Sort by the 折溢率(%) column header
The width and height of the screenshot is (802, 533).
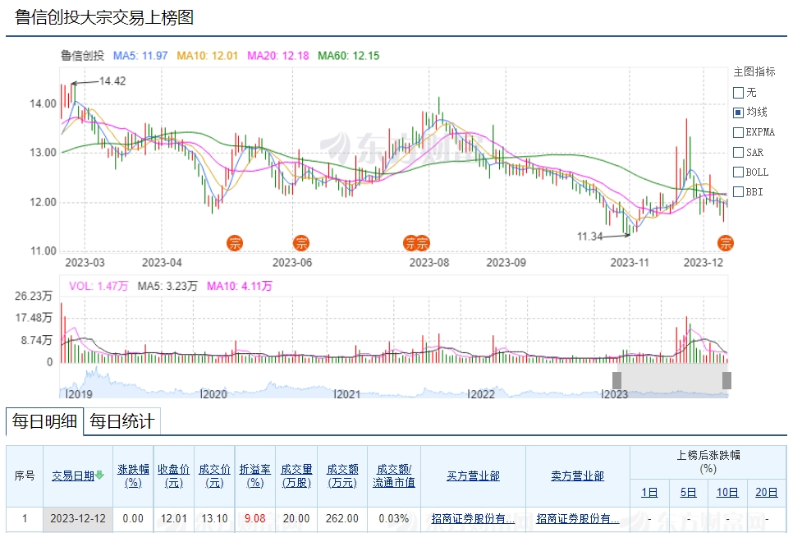(x=255, y=476)
